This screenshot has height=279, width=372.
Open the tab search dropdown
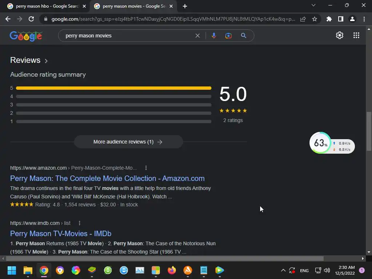pos(314,5)
